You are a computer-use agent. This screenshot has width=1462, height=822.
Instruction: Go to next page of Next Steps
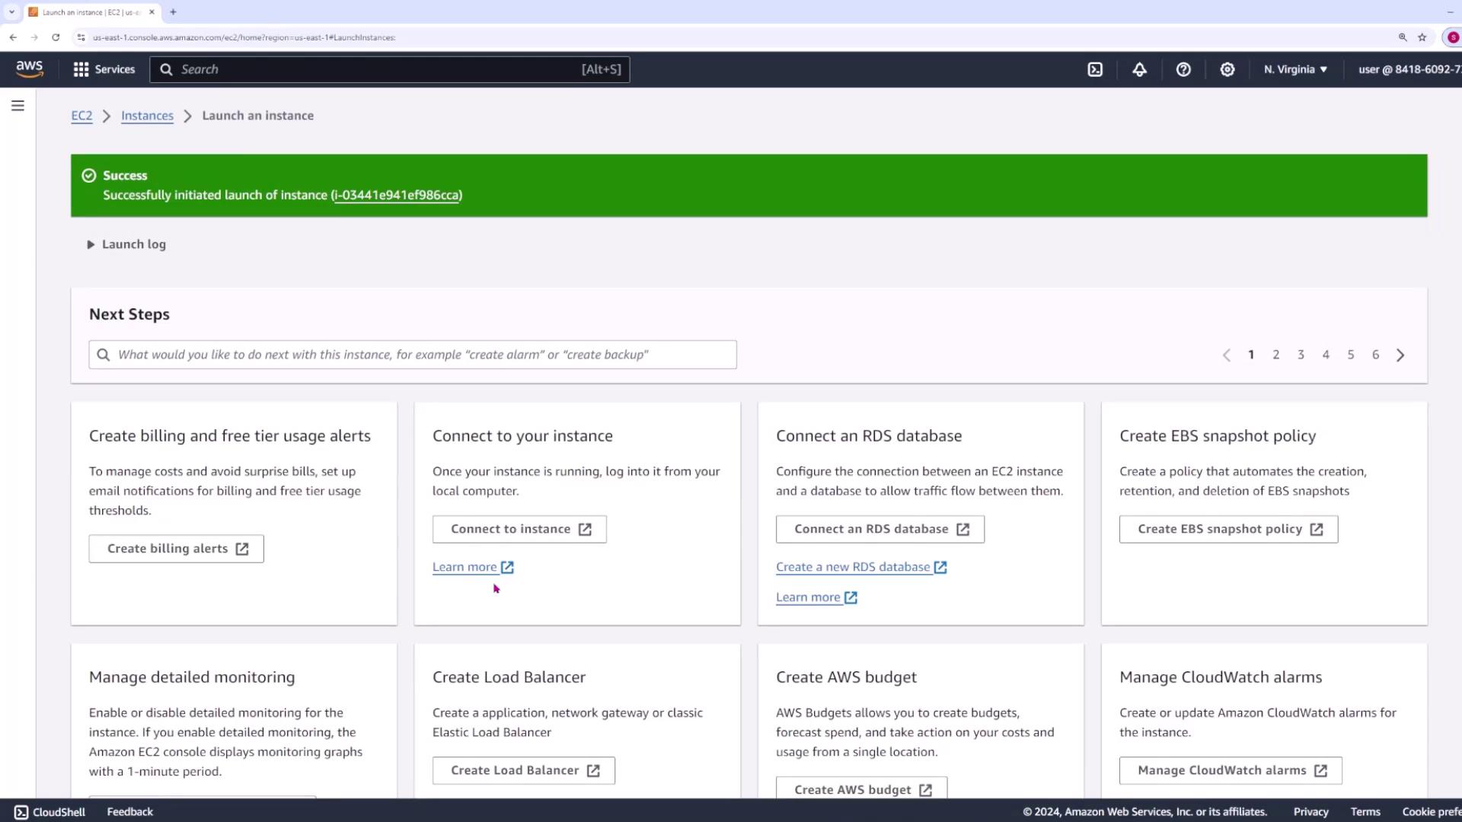coord(1400,355)
